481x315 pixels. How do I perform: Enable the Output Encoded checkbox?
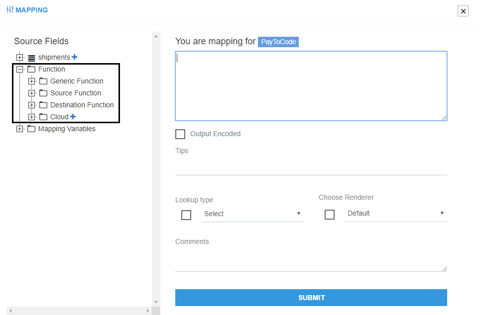[180, 134]
